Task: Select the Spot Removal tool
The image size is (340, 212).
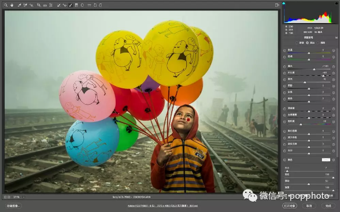Action: coord(58,5)
